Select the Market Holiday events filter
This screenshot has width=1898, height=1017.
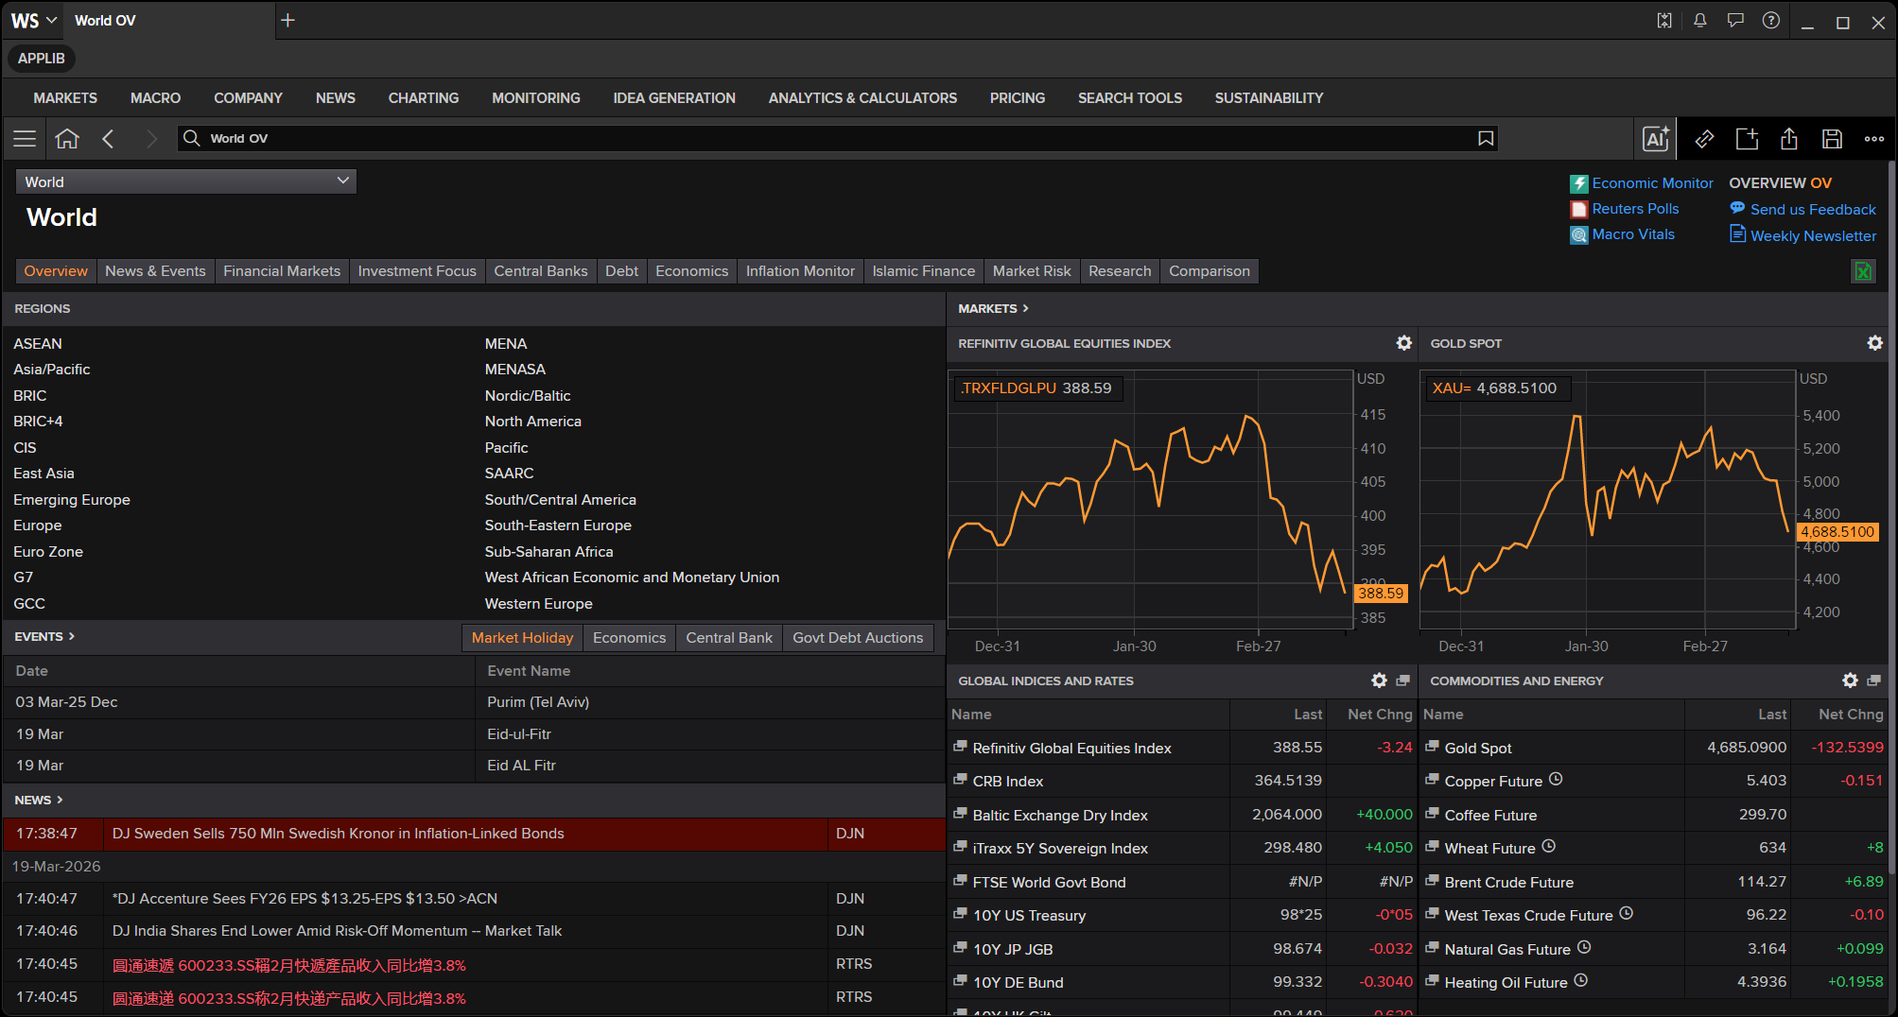pos(522,638)
